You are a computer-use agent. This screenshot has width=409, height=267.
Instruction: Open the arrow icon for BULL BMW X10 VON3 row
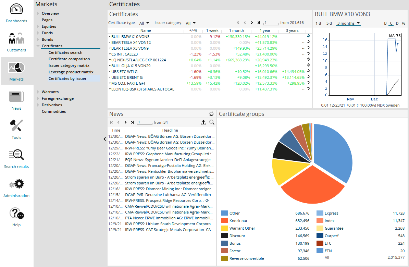[x=308, y=36]
